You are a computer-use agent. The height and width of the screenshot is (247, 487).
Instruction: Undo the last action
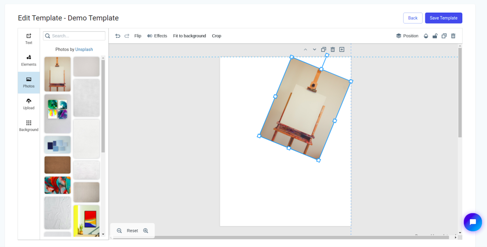click(x=118, y=36)
